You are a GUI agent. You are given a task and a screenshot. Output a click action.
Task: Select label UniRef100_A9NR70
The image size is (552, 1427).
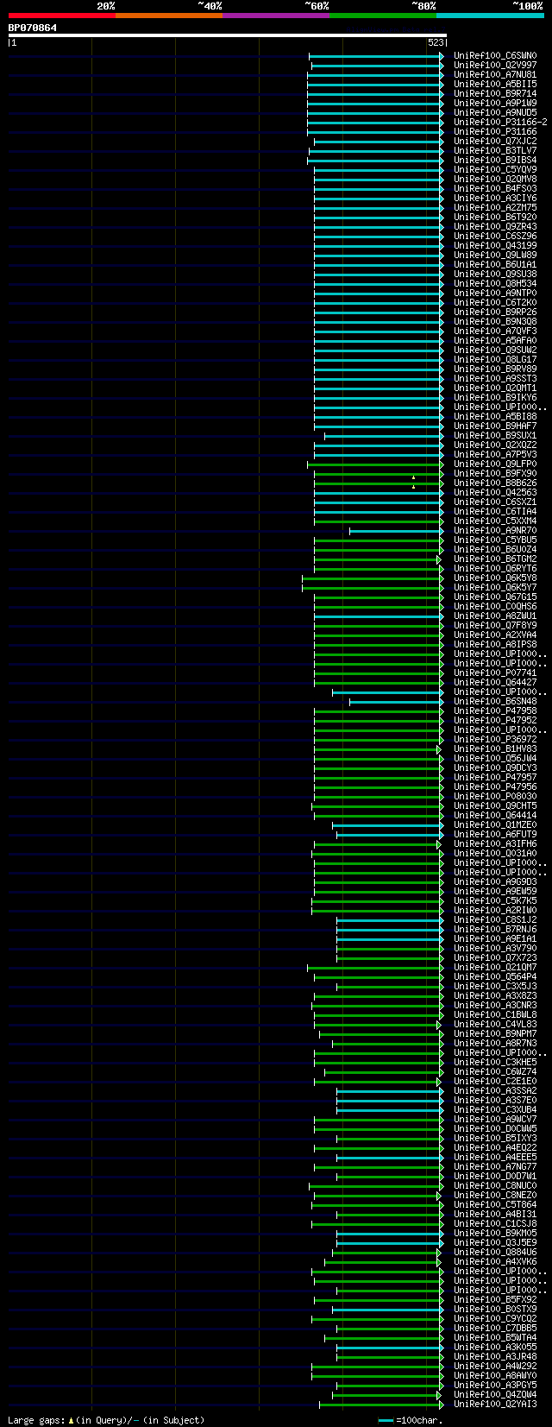[495, 531]
